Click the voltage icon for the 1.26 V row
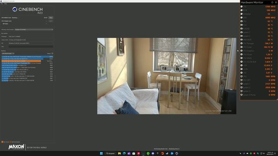 pos(242,54)
